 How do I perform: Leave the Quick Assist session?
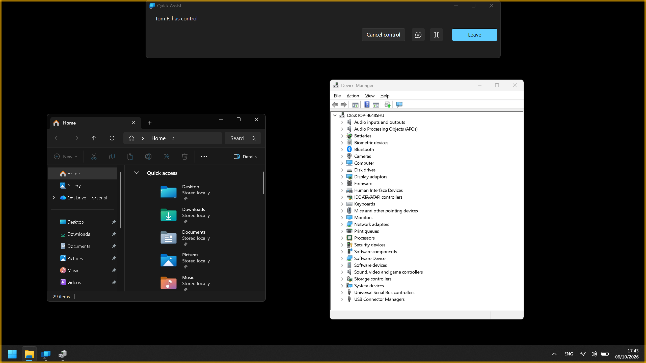(474, 35)
